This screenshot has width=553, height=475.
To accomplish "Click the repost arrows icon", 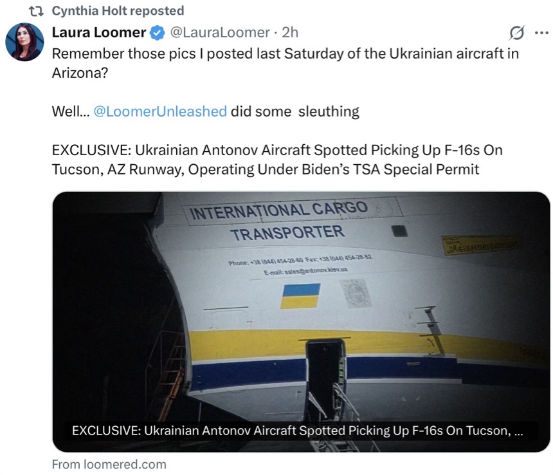I will [x=36, y=12].
